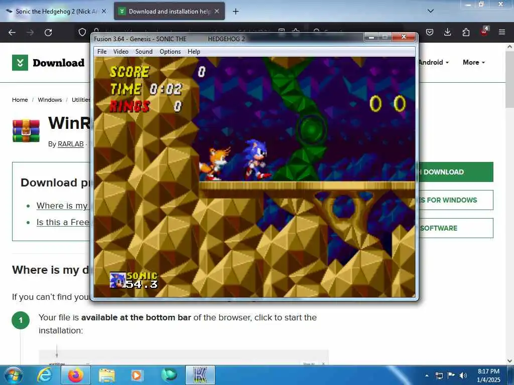Image resolution: width=514 pixels, height=385 pixels.
Task: Open the 'Is this a Free' help link
Action: click(x=63, y=222)
